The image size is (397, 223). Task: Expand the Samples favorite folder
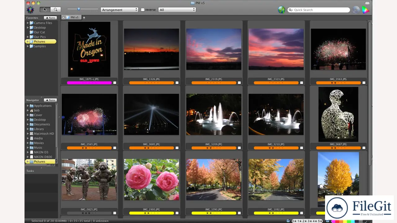[28, 46]
